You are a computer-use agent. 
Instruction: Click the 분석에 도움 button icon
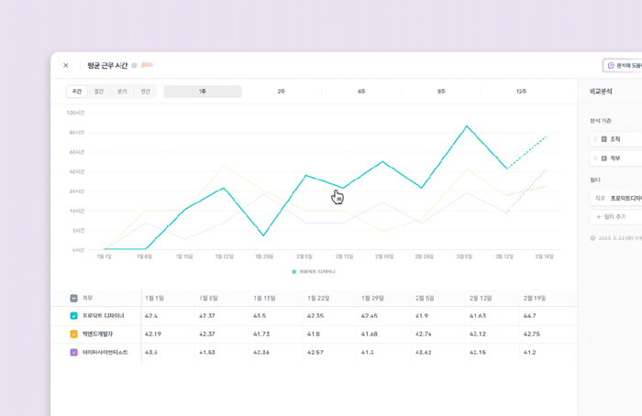coord(611,65)
